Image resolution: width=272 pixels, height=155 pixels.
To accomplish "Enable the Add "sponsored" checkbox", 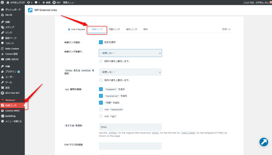I will tap(101, 109).
